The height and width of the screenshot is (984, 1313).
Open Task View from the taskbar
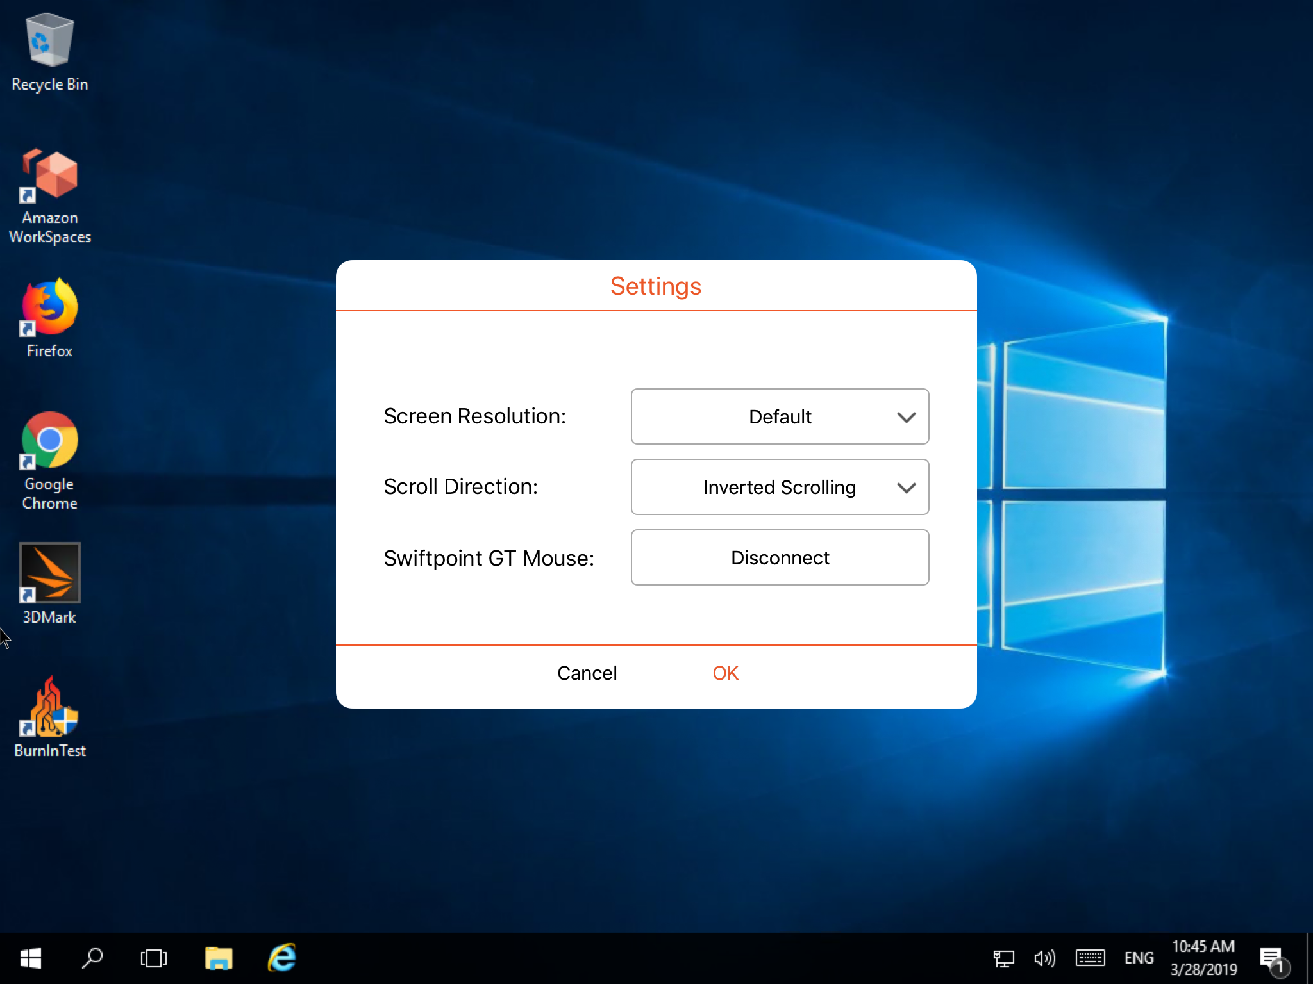[154, 958]
